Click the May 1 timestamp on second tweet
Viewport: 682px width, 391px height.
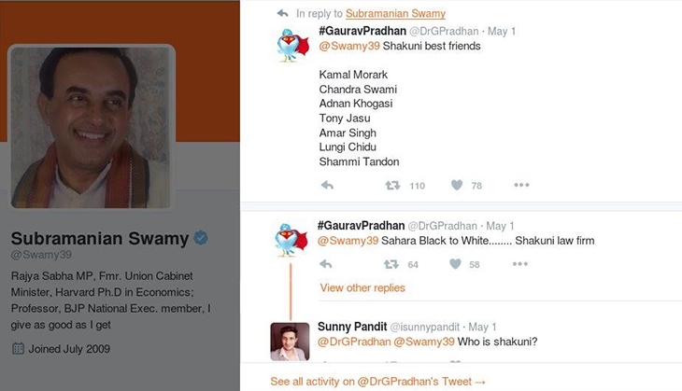point(500,226)
